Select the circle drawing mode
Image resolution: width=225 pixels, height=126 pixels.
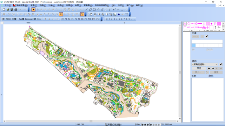point(94,9)
